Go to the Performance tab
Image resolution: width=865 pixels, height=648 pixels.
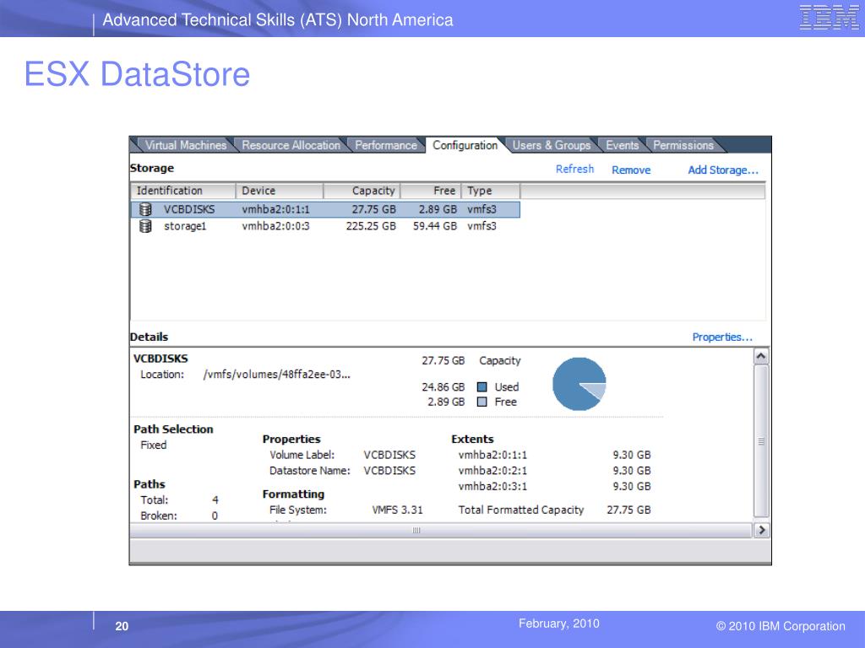tap(385, 145)
